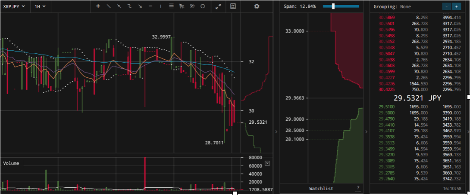
Task: Select bid price 29.2640 row
Action: [419, 179]
